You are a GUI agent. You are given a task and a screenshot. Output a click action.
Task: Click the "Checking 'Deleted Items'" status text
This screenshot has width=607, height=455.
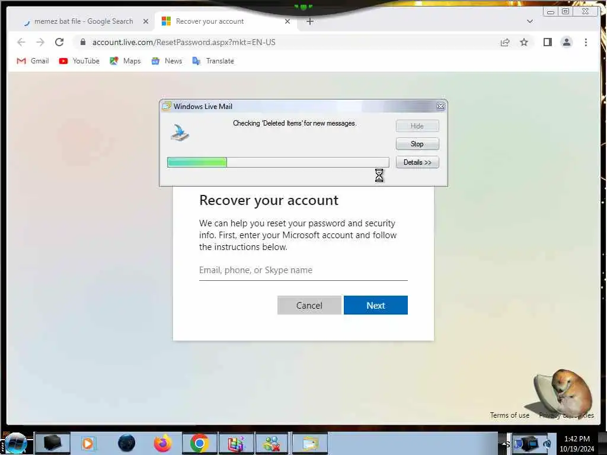point(295,123)
